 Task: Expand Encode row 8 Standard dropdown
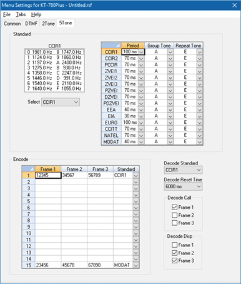pyautogui.click(x=136, y=221)
